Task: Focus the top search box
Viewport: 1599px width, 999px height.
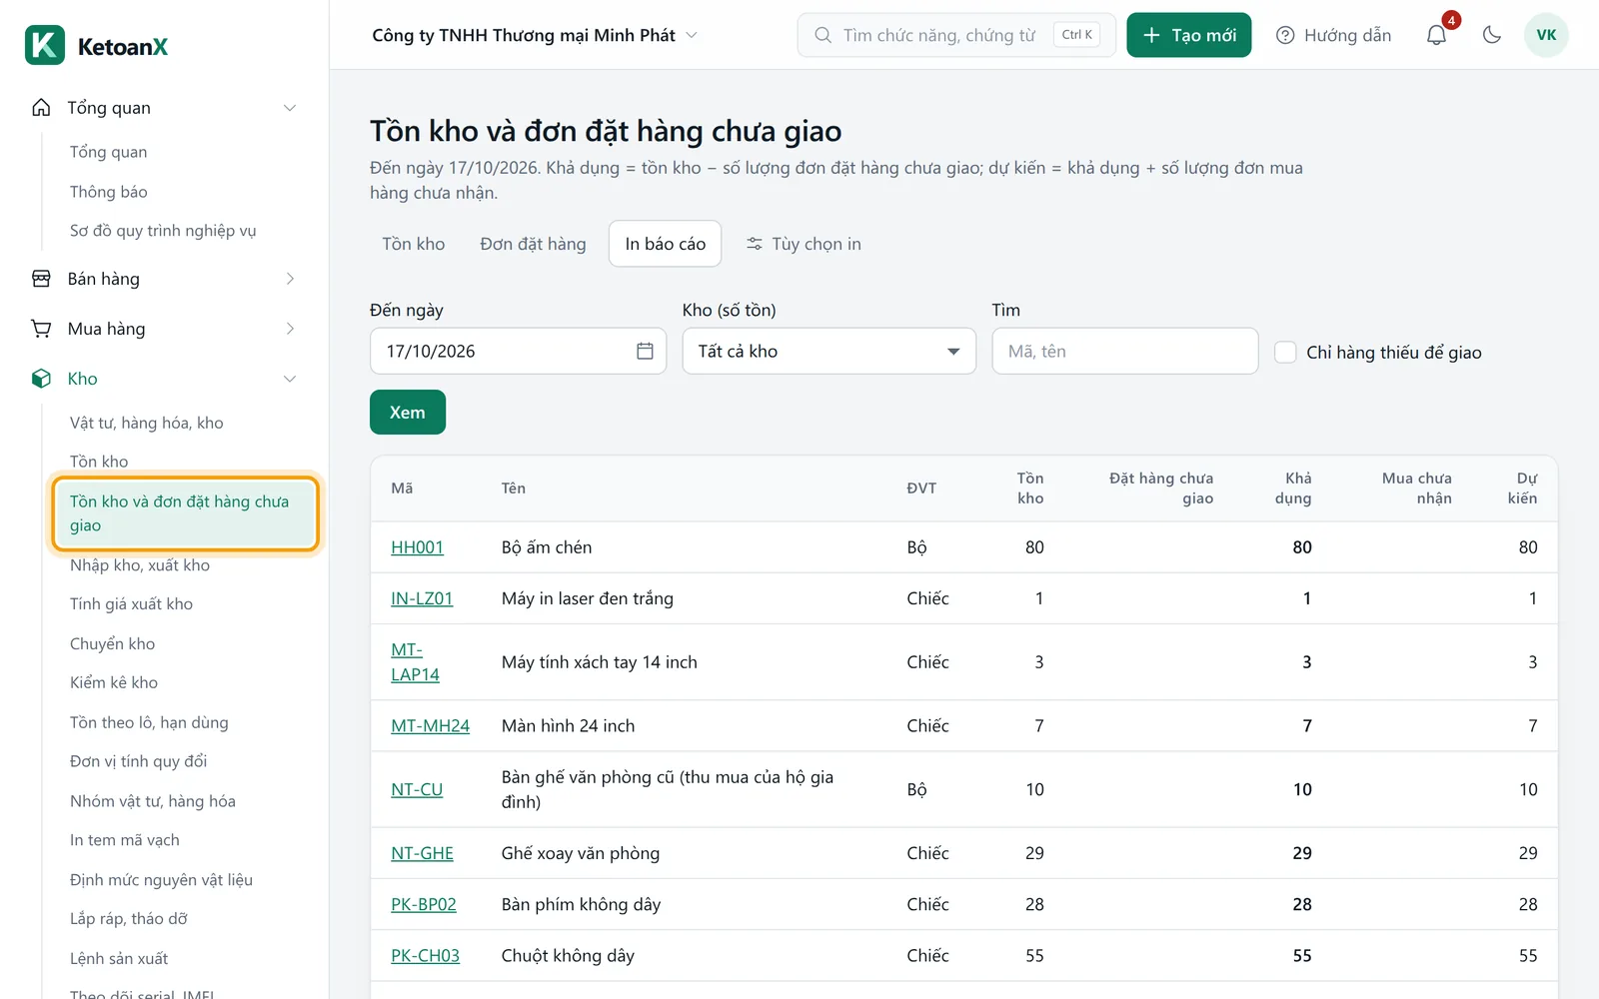Action: click(956, 35)
